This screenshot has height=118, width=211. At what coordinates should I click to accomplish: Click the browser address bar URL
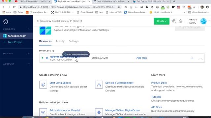83,7
